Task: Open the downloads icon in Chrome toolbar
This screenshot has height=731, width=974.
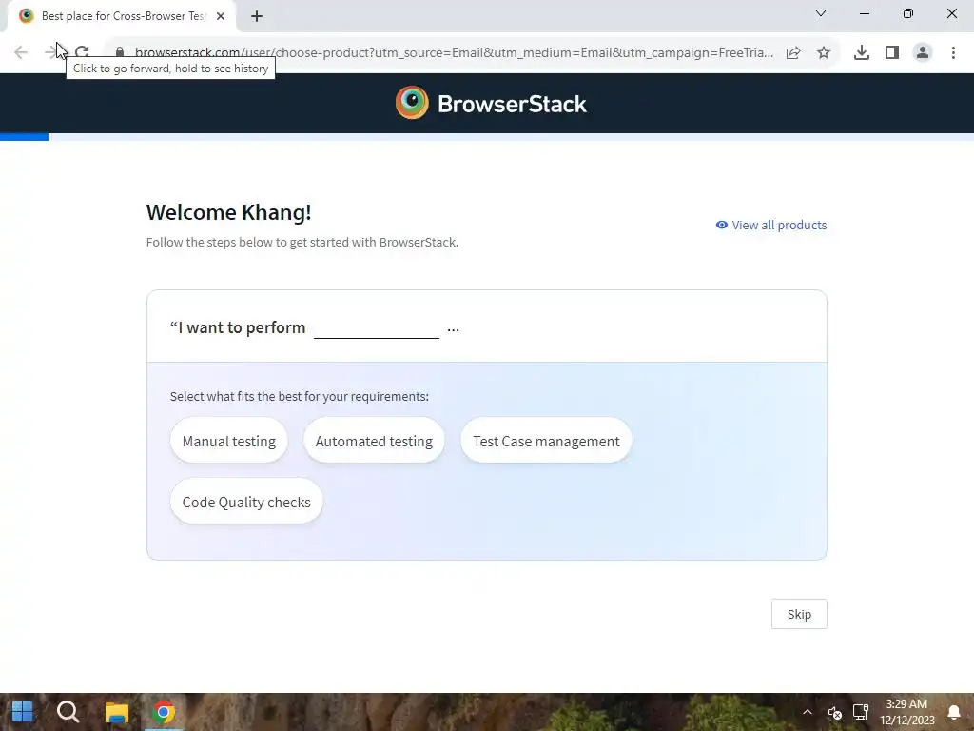Action: tap(861, 53)
